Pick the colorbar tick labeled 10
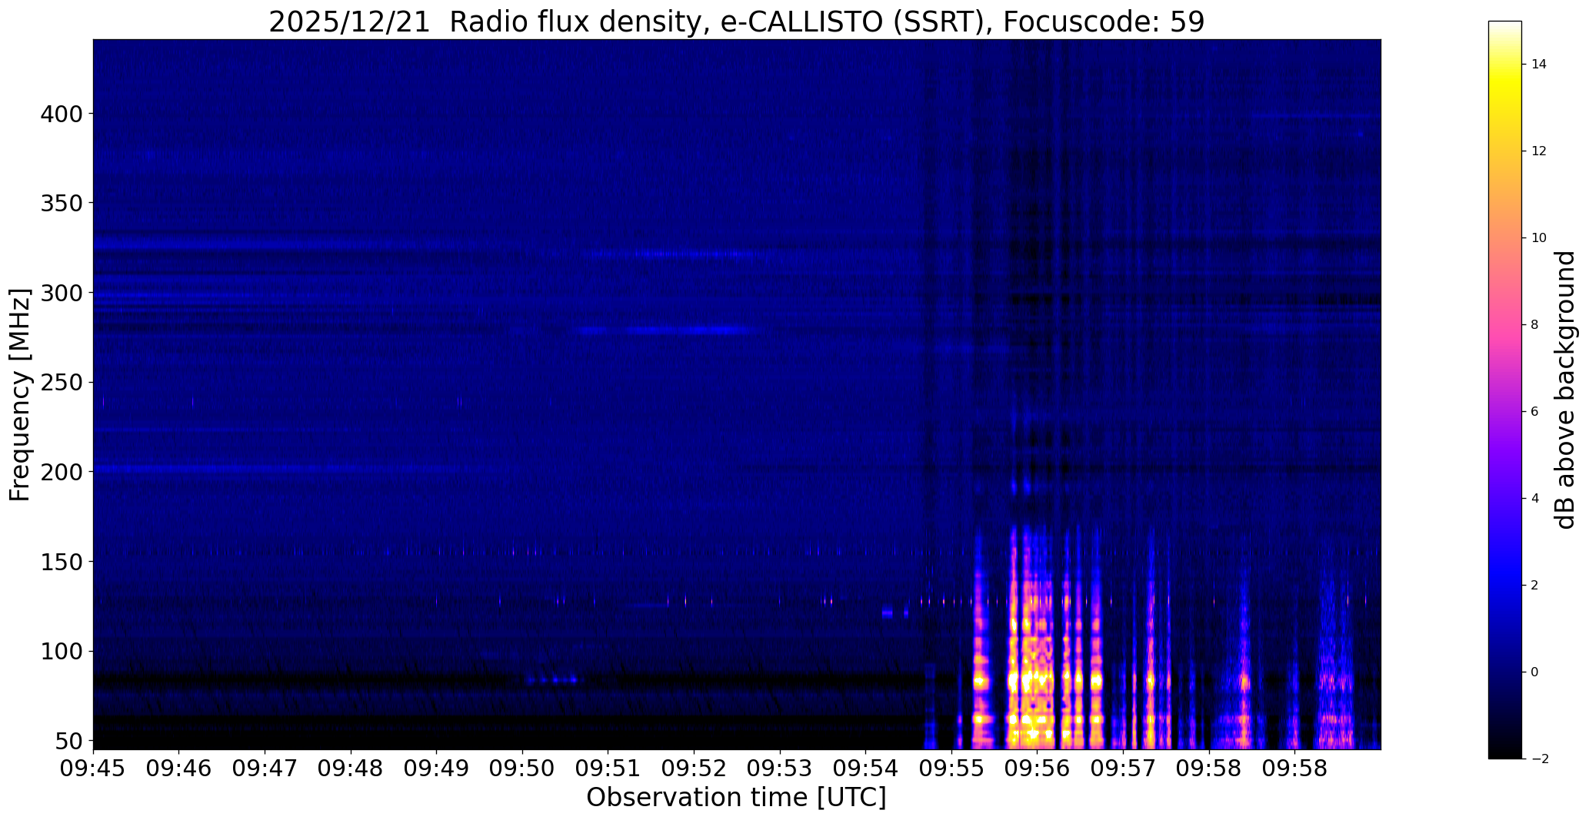This screenshot has width=1589, height=820. click(1539, 238)
